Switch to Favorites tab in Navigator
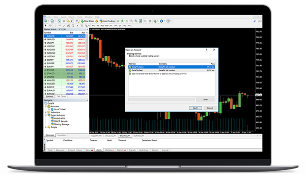The width and height of the screenshot is (306, 184). [x=61, y=135]
